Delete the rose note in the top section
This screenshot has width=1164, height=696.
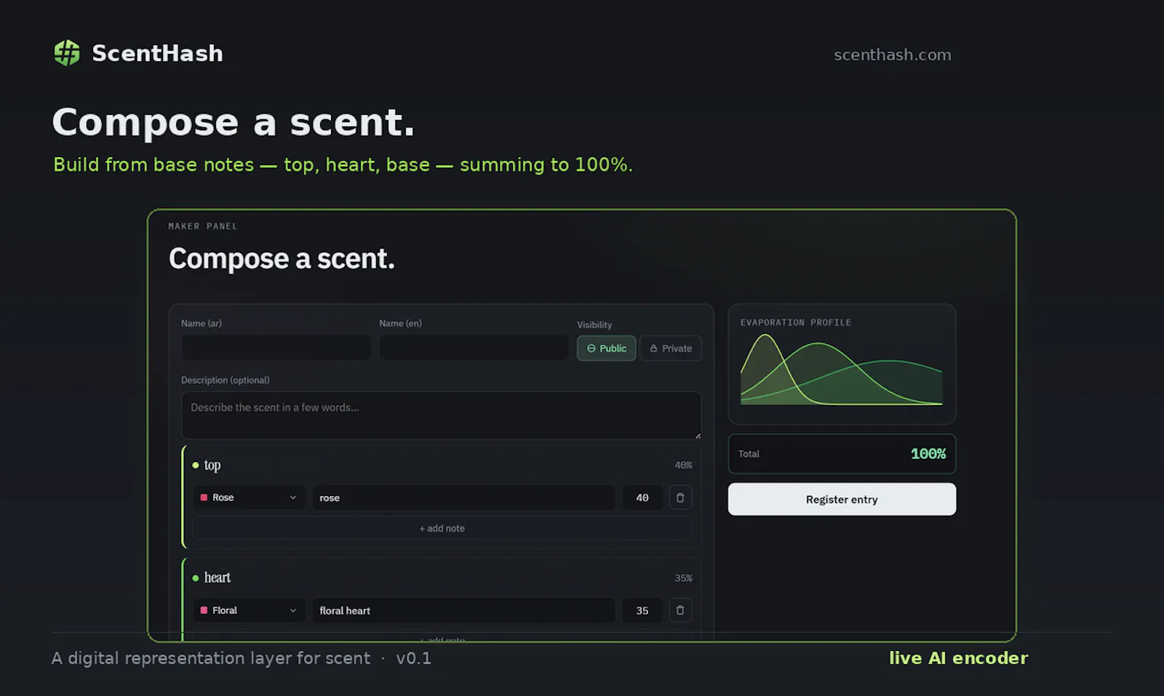[x=680, y=497]
